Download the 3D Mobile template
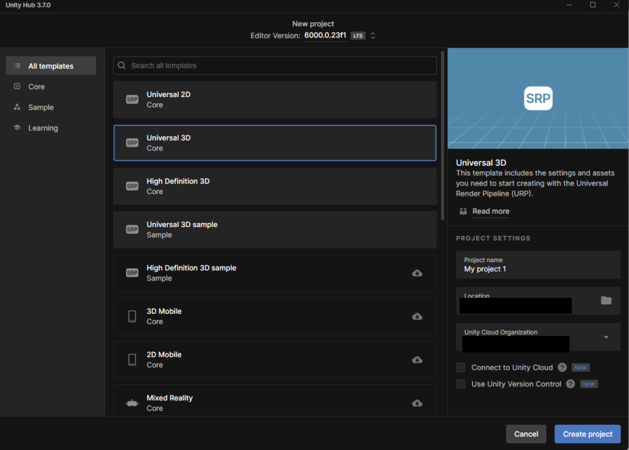The width and height of the screenshot is (629, 450). point(417,316)
